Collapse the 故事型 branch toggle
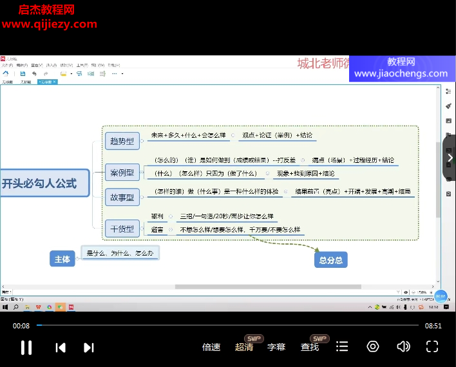This screenshot has height=367, width=456. tap(142, 197)
